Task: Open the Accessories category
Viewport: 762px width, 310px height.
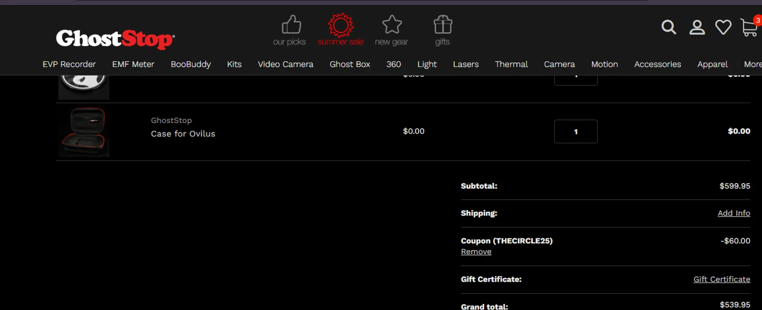Action: tap(658, 64)
